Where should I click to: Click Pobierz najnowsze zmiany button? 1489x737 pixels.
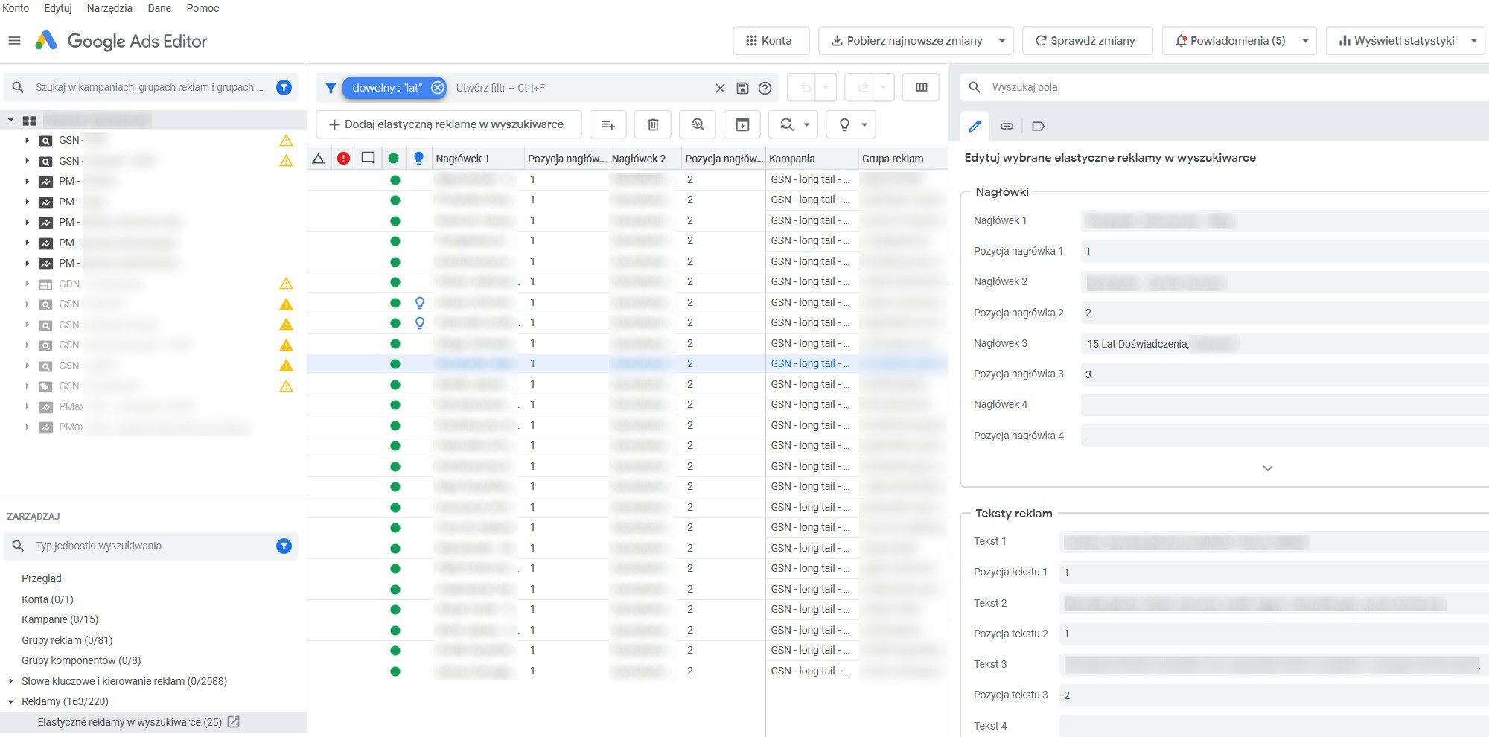tap(906, 40)
